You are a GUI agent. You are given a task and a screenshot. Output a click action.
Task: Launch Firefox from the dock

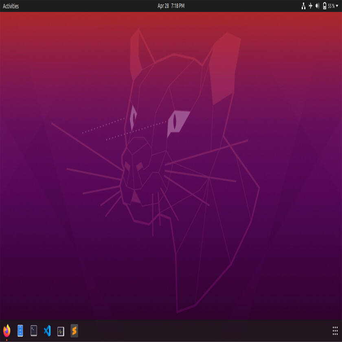[7, 330]
